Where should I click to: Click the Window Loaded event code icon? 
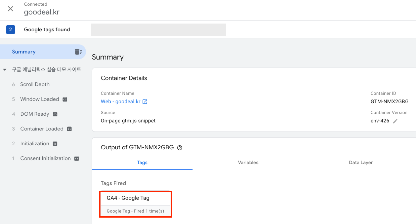pyautogui.click(x=65, y=99)
